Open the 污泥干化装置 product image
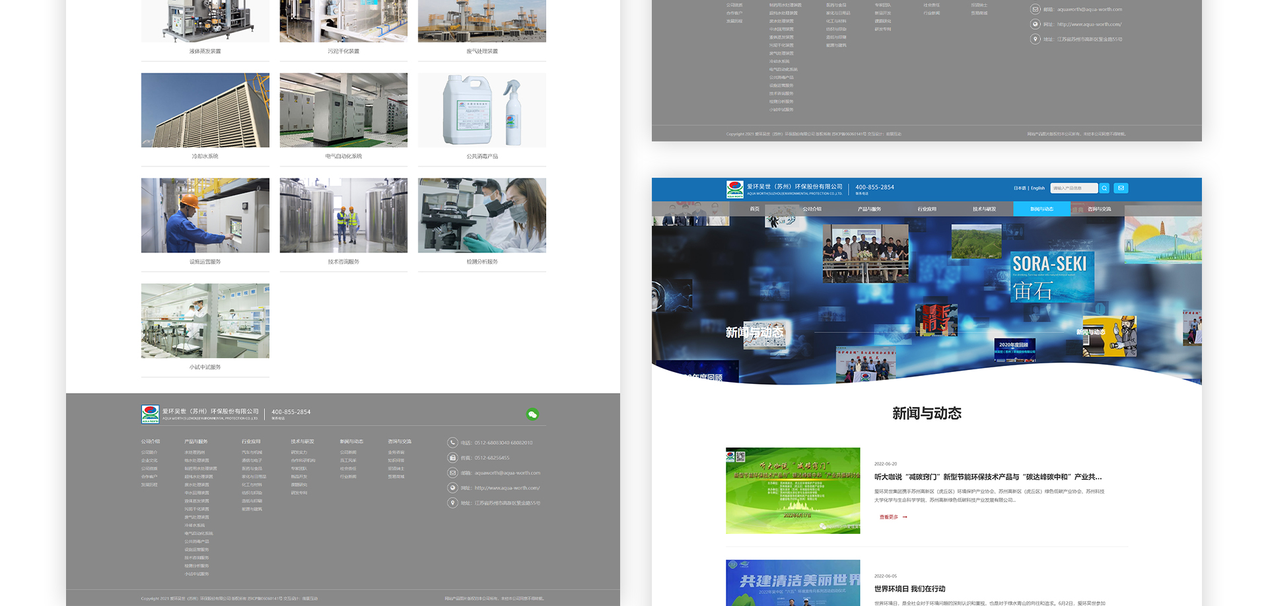Viewport: 1268px width, 606px height. point(343,21)
